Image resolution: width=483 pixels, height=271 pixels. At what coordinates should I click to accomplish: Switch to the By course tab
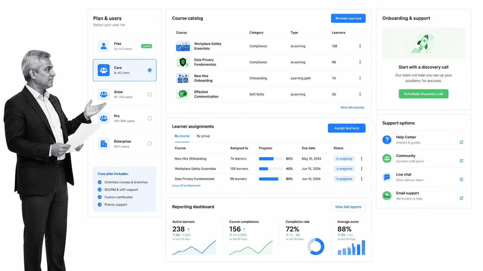pyautogui.click(x=182, y=136)
